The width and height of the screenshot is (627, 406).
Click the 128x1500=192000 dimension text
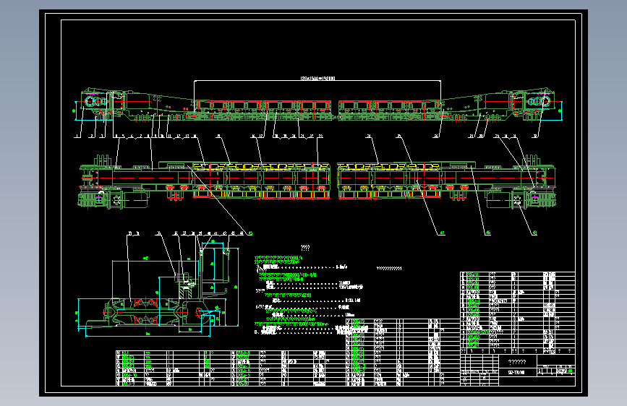pos(317,78)
